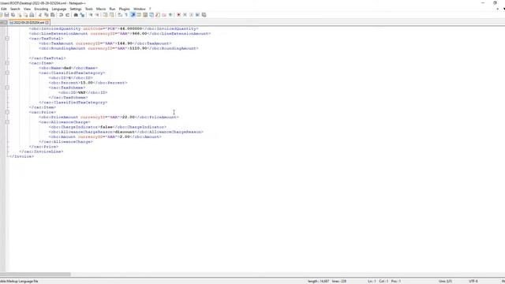The height and width of the screenshot is (284, 505).
Task: Toggle file Monitoring (tail) icon
Action: 170,15
